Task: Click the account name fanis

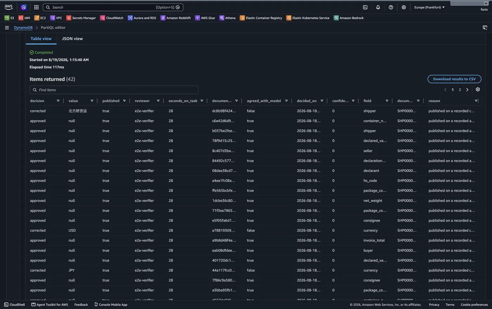Action: [x=484, y=9]
